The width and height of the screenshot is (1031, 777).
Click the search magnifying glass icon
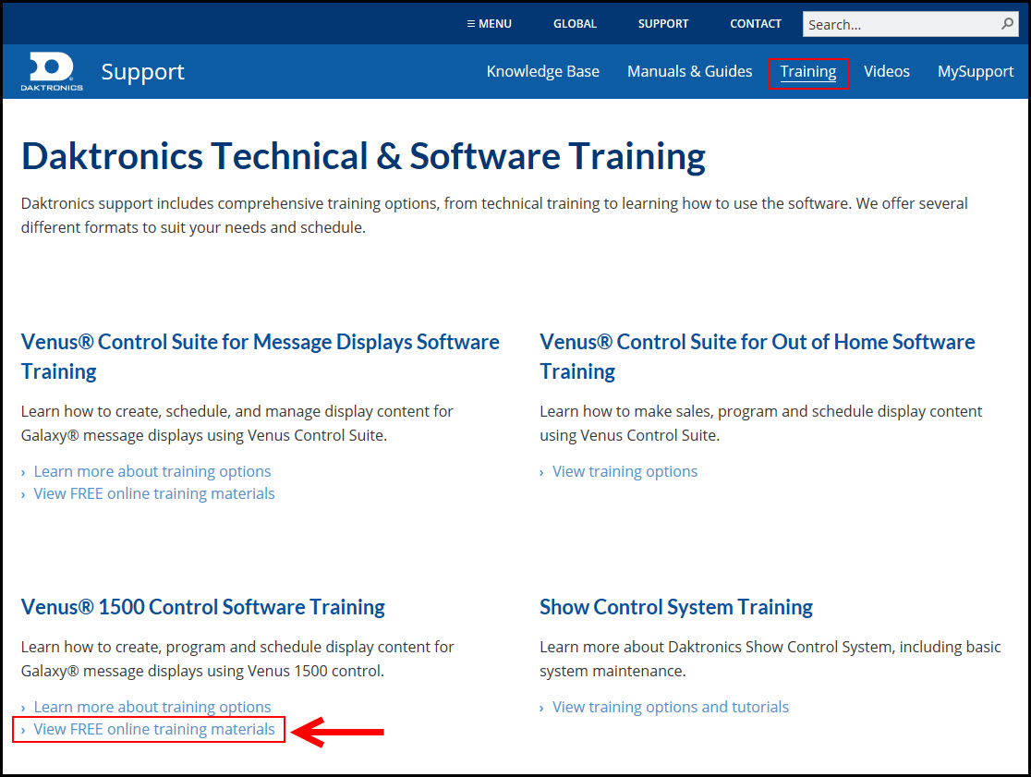coord(1007,24)
